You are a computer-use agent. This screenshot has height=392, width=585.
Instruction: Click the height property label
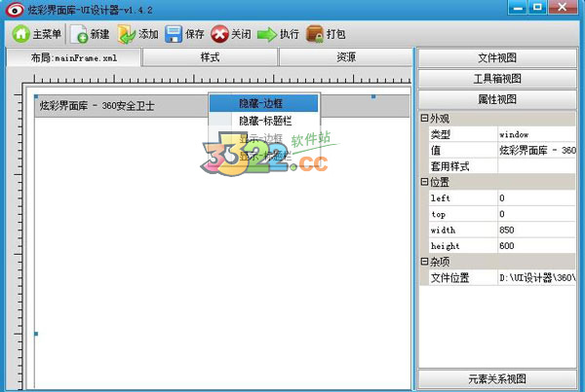(445, 246)
